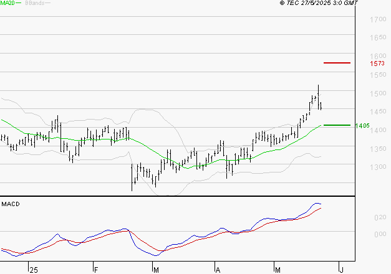Click the 1500 price axis label
The image size is (391, 274).
378,93
